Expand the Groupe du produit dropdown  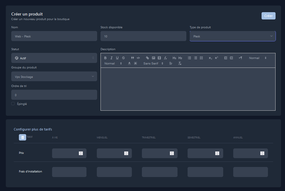click(54, 77)
